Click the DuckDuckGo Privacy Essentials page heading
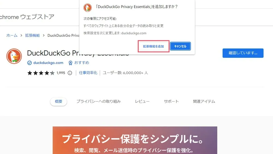Image resolution: width=273 pixels, height=154 pixels. coord(78,53)
